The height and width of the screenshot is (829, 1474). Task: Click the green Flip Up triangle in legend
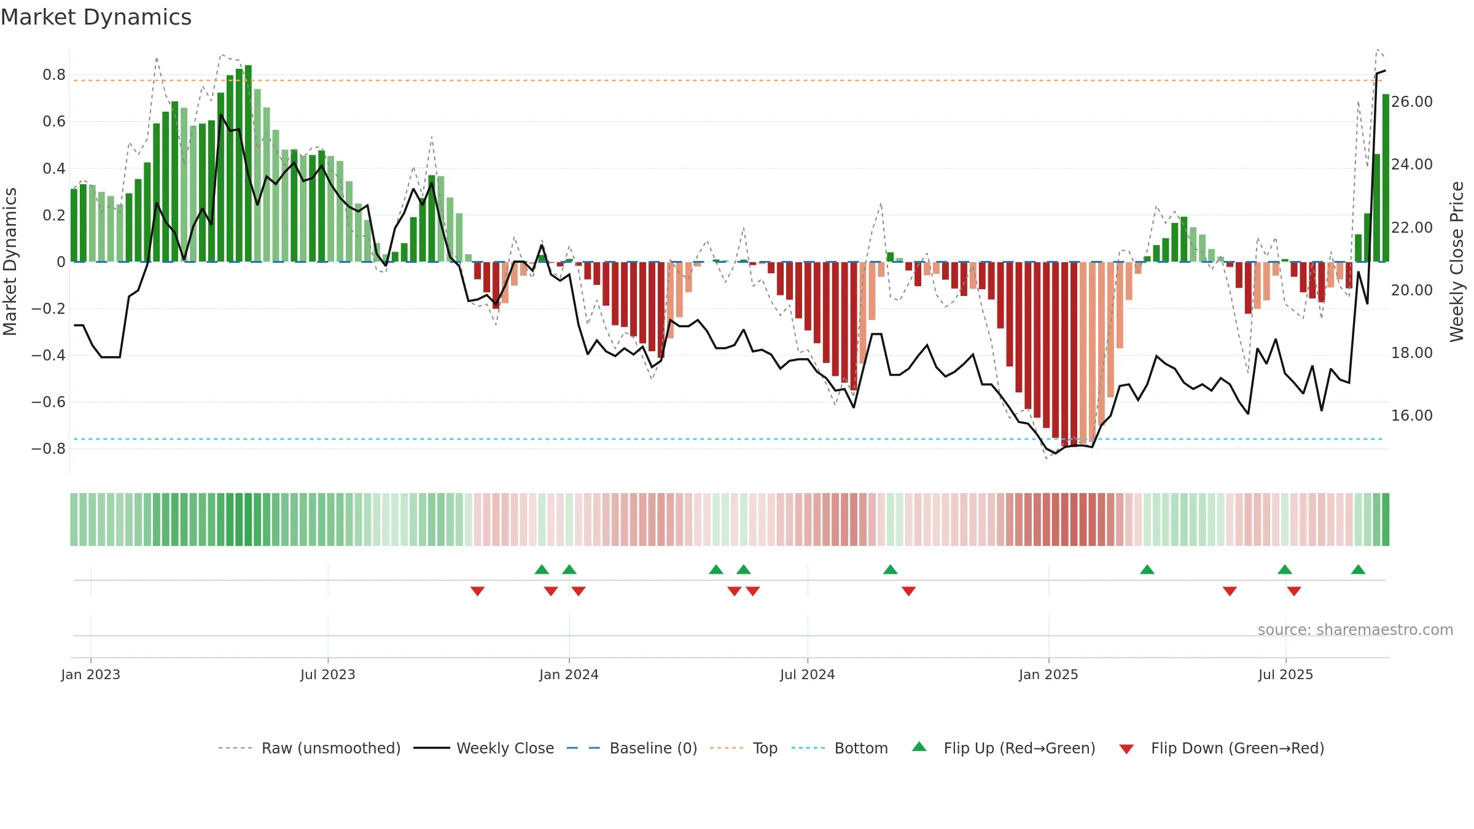(x=919, y=747)
